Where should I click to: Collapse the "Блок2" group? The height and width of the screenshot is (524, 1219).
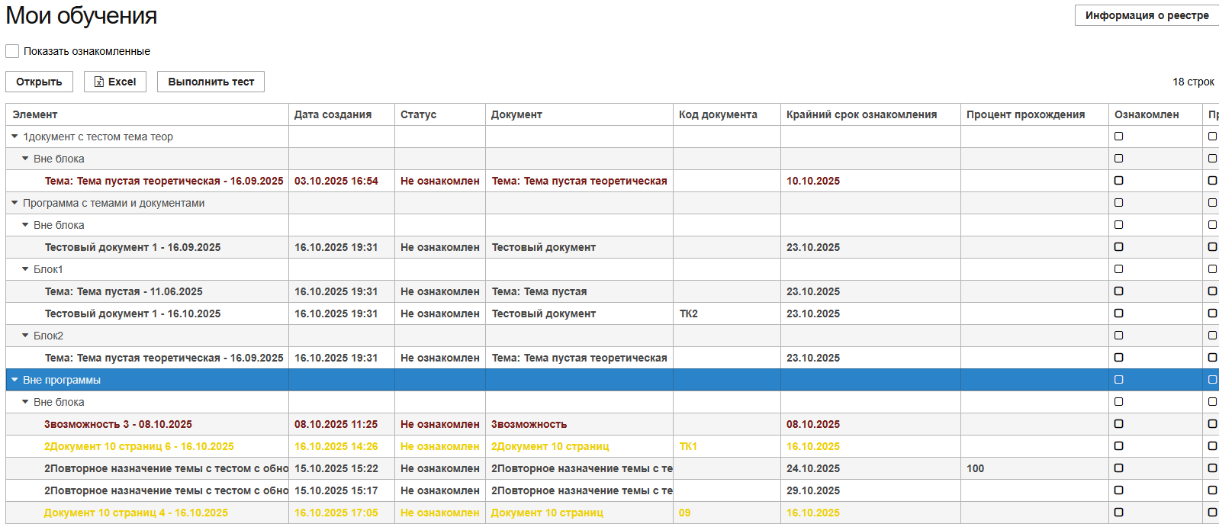coord(25,336)
